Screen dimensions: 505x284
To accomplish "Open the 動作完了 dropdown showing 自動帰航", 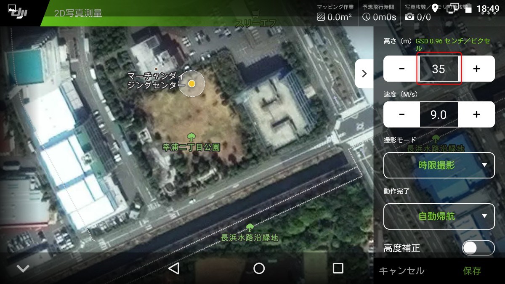I will tap(439, 216).
